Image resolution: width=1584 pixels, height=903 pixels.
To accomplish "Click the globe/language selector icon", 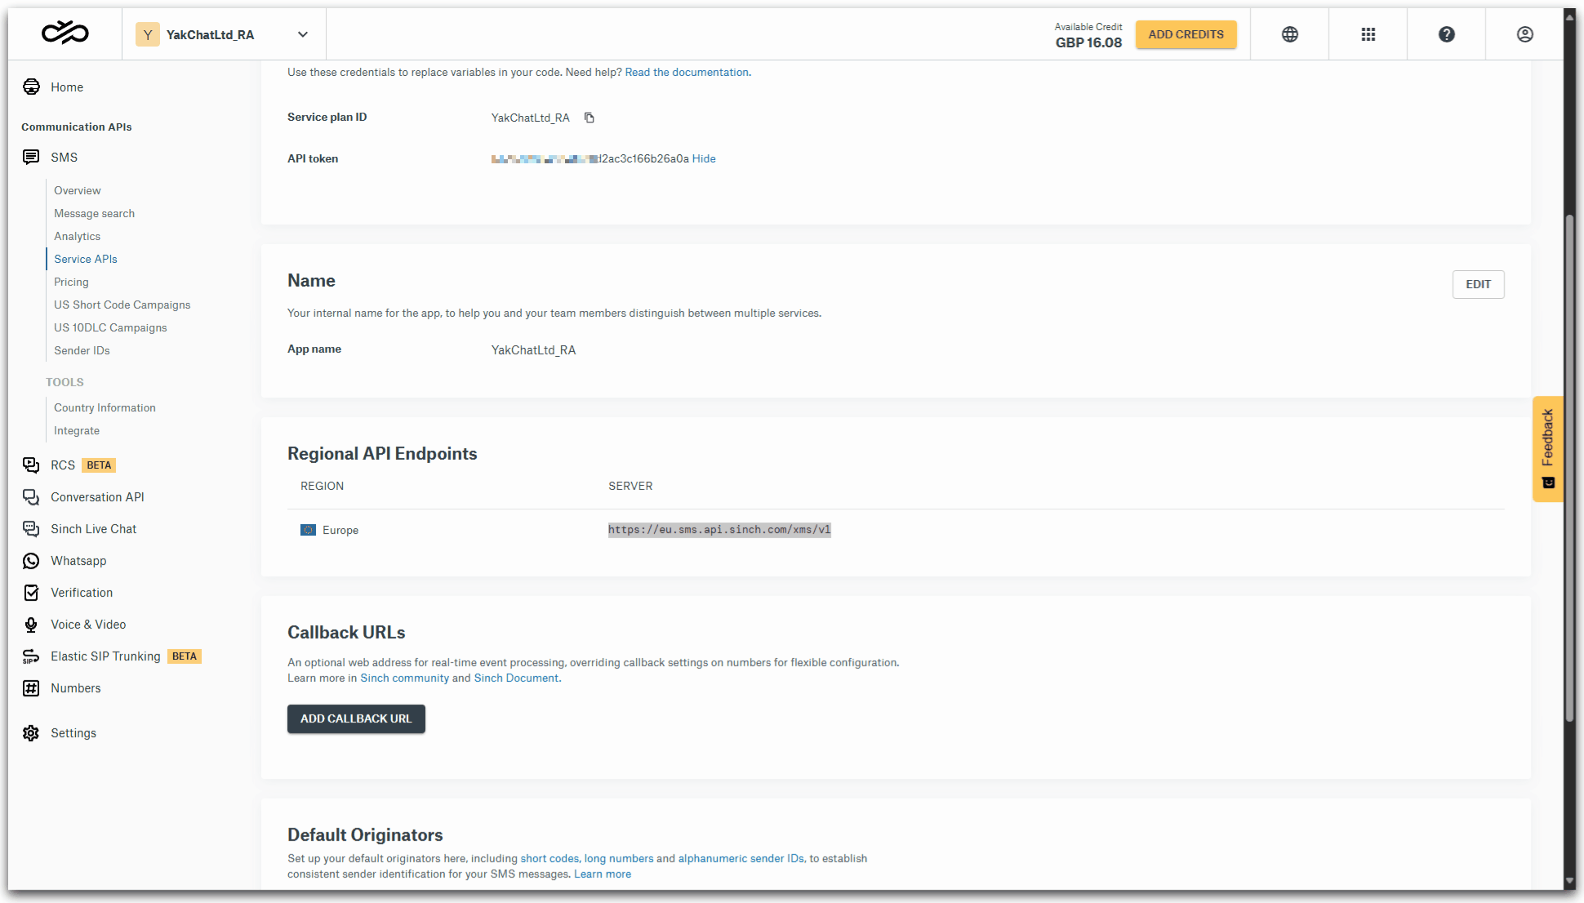I will pyautogui.click(x=1290, y=35).
